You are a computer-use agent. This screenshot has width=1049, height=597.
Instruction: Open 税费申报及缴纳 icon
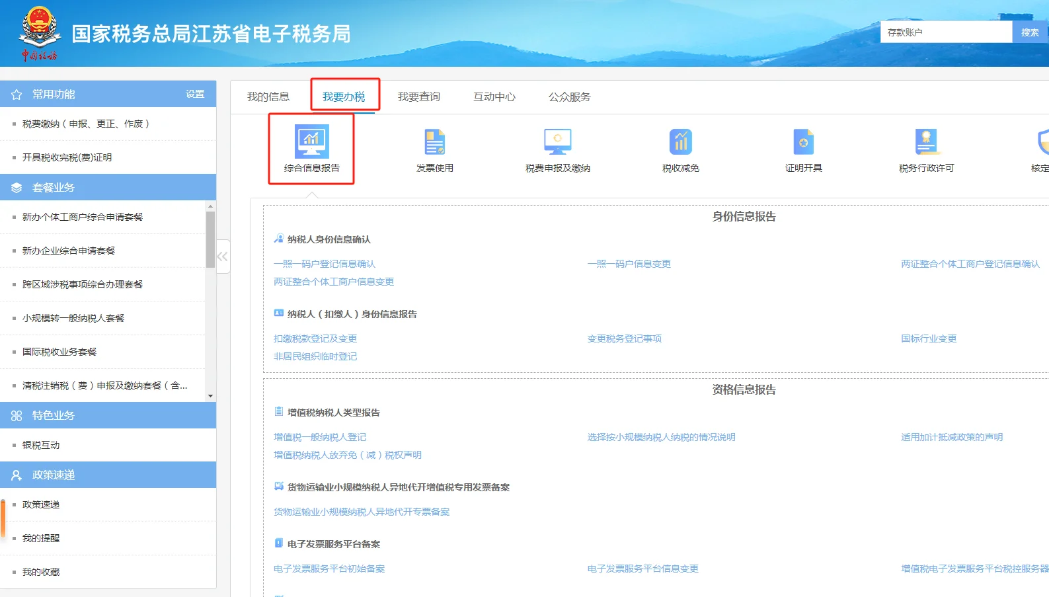click(x=557, y=141)
